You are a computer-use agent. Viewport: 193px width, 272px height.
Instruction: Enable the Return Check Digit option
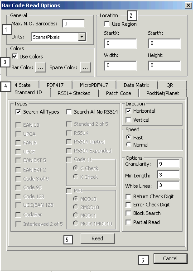pos(128,196)
